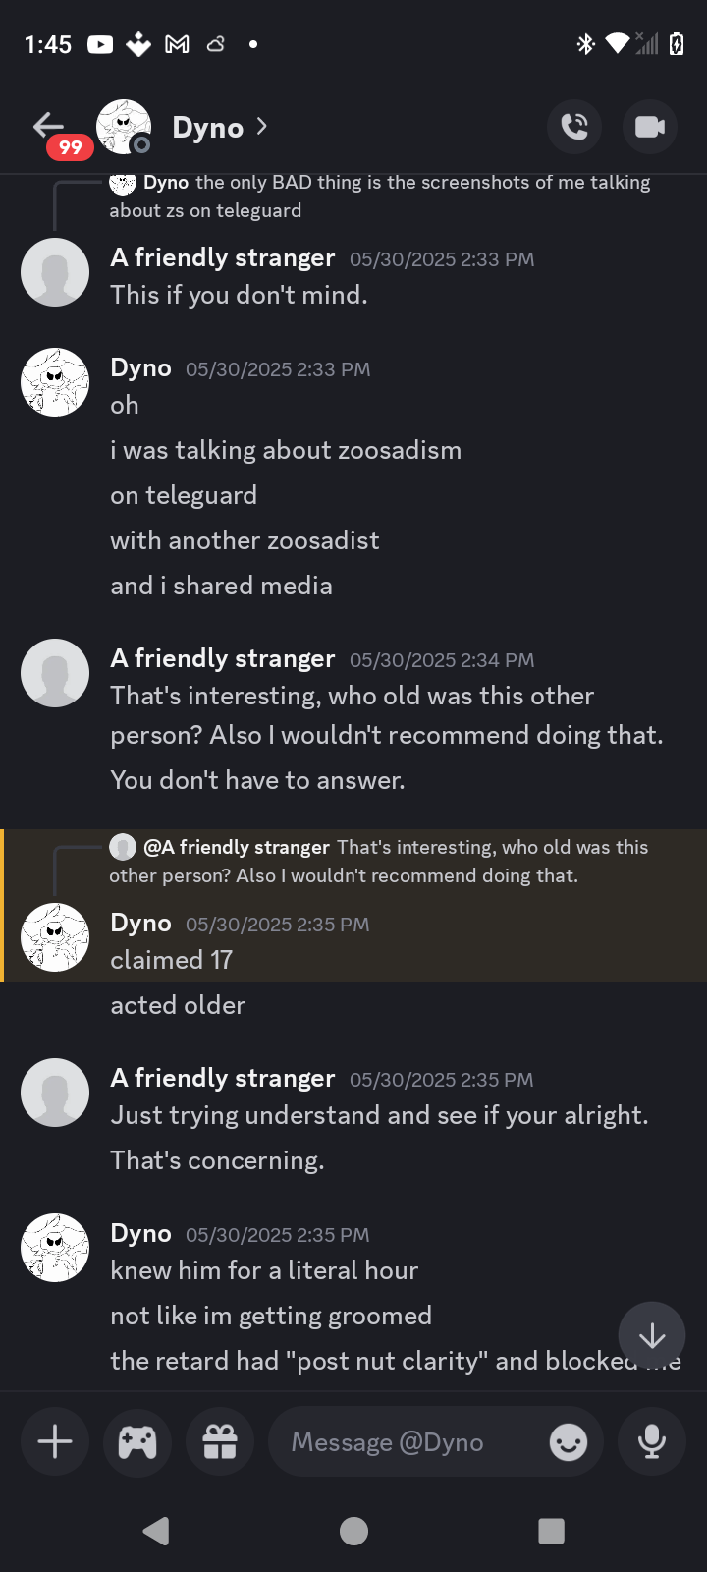This screenshot has width=707, height=1572.
Task: Jump to latest messages arrow
Action: coord(652,1336)
